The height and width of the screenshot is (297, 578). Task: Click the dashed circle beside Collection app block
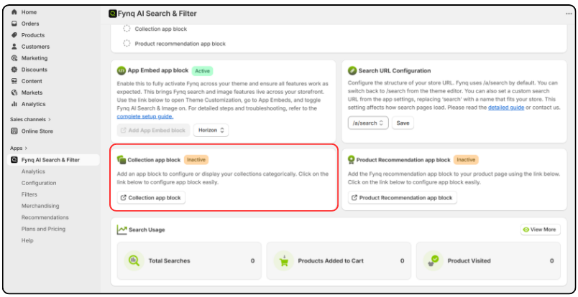pos(127,29)
